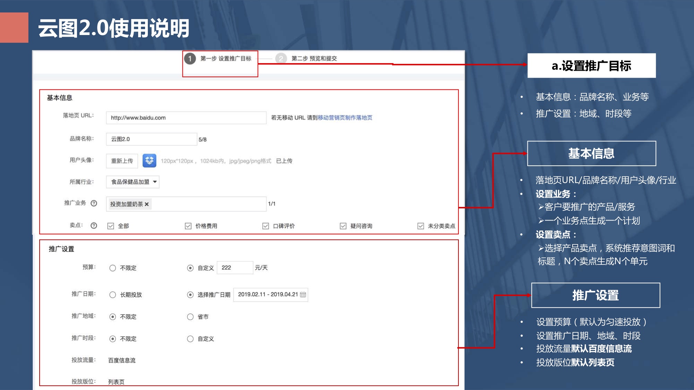
Task: Expand the 食品保健品加盟 industry dropdown
Action: 133,182
